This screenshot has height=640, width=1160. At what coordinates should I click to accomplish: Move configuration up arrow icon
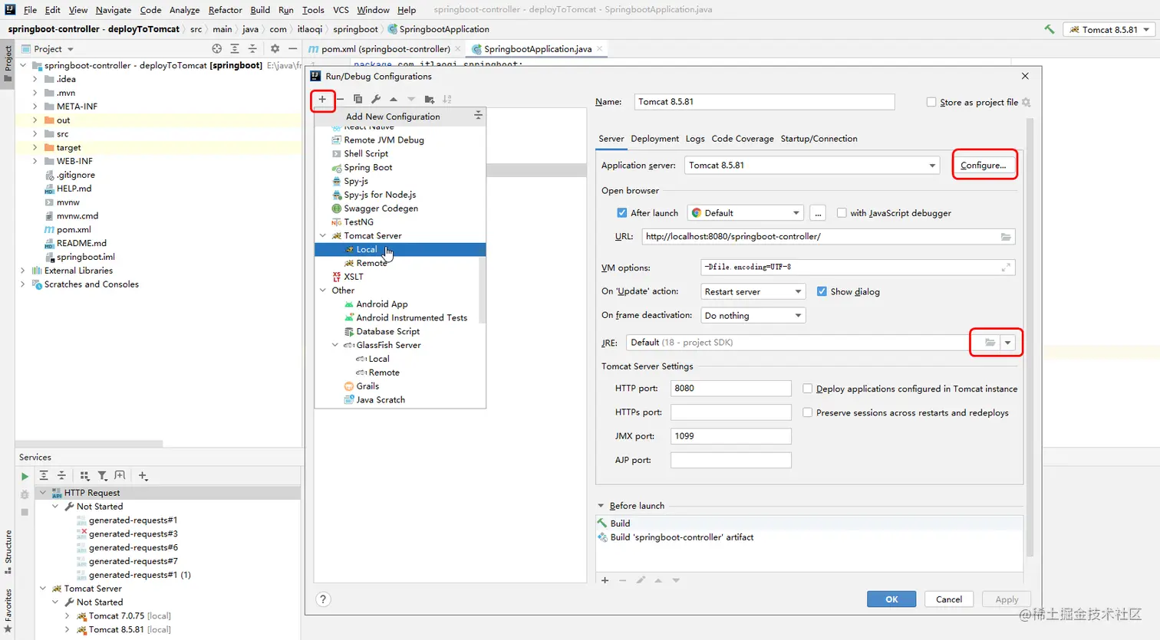394,99
